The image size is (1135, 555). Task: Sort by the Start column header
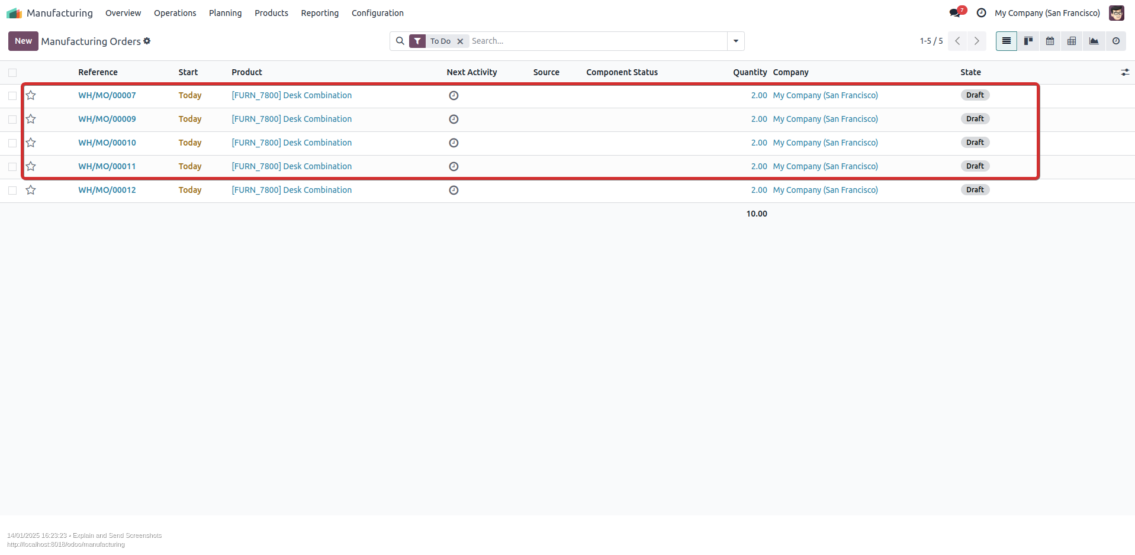(188, 72)
